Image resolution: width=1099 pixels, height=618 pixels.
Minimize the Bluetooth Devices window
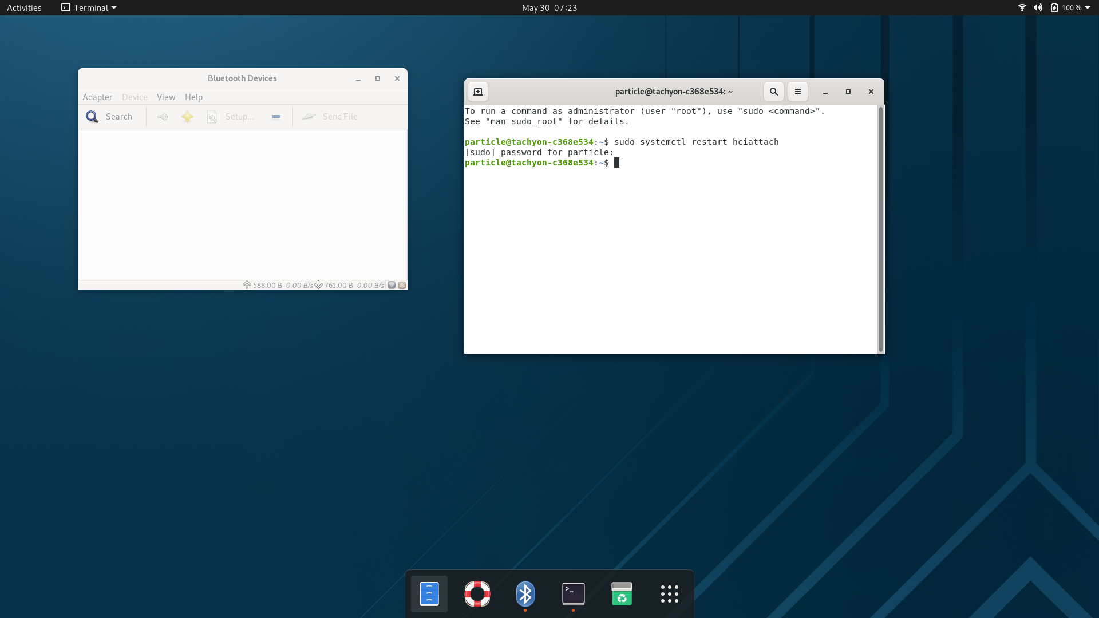358,78
